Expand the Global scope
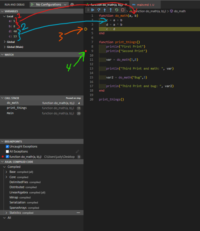Screen dimensions: 200x231 [4, 42]
